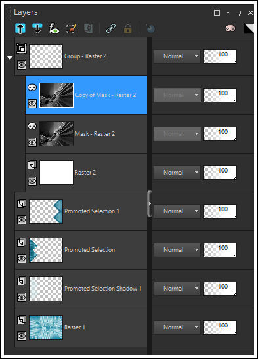Toggle the lock transparency padlock icon
This screenshot has width=258, height=359.
(x=128, y=29)
